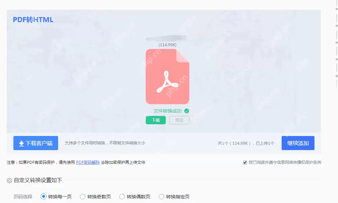Click the blue 继续添加 button
This screenshot has height=203, width=338.
click(x=298, y=143)
